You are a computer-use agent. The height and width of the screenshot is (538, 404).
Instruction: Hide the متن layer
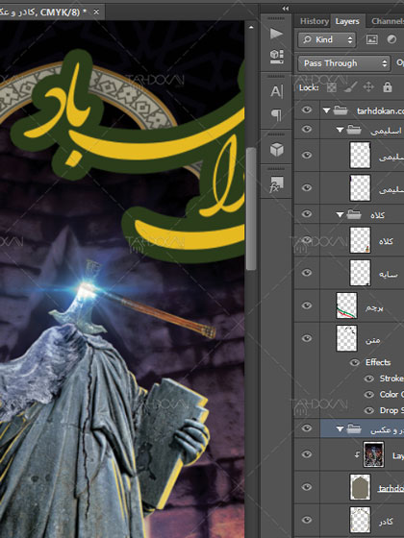[x=307, y=338]
